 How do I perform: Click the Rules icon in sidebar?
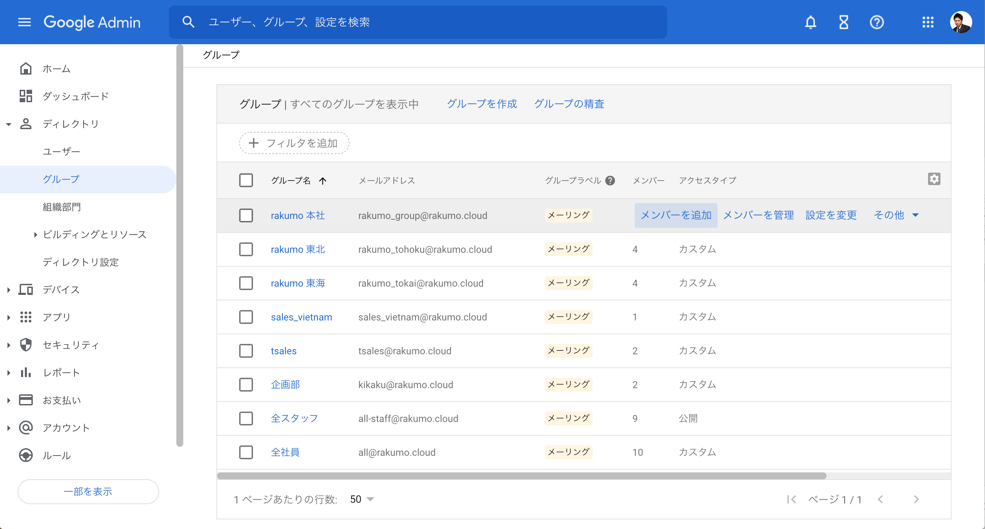26,455
